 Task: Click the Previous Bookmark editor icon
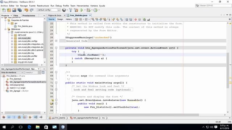[x=113, y=19]
